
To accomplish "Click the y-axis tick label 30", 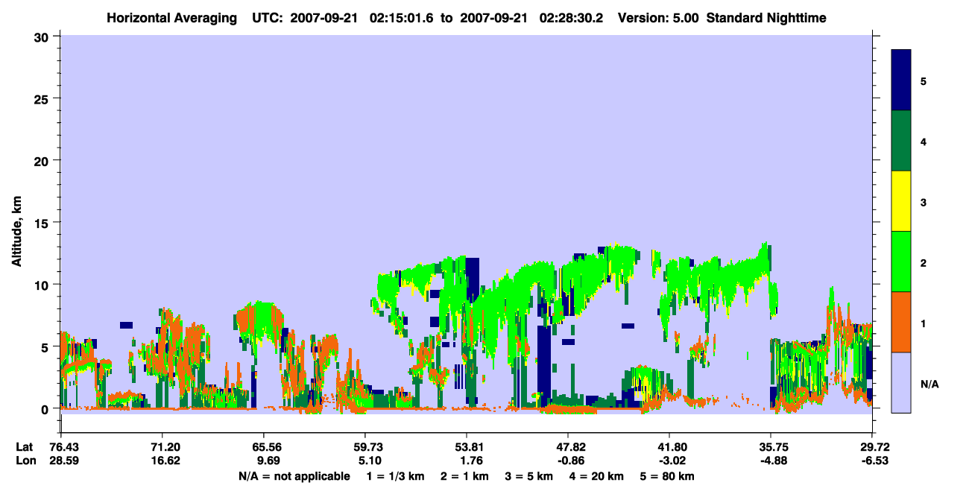I will click(x=43, y=37).
